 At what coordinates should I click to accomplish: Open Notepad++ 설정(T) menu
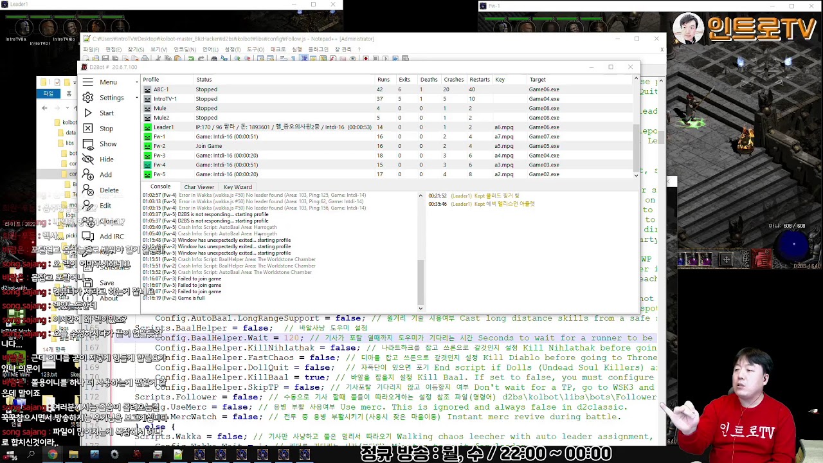click(x=233, y=50)
